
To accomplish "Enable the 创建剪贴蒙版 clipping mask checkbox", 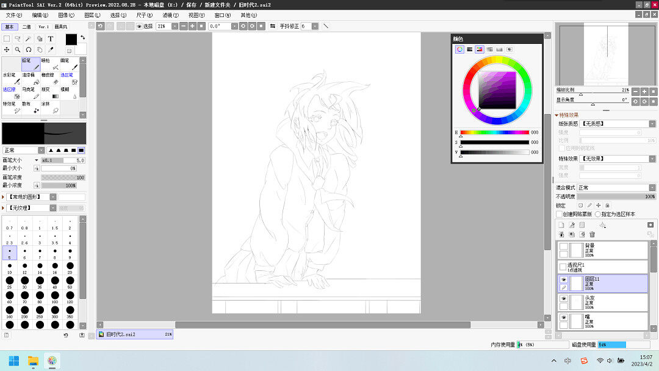I will pos(560,214).
